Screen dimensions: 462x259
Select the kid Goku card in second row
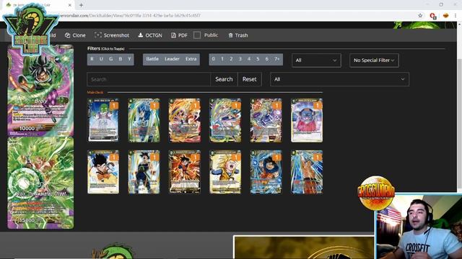point(103,172)
